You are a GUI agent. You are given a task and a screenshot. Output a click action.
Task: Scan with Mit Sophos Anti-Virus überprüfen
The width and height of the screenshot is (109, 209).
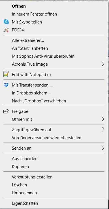[x=43, y=56]
